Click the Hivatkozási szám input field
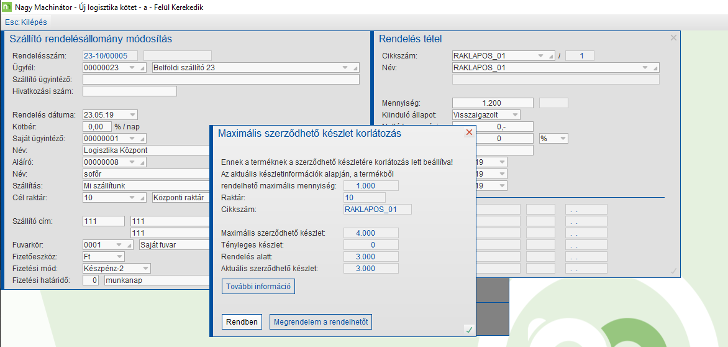This screenshot has width=728, height=347. (x=130, y=91)
